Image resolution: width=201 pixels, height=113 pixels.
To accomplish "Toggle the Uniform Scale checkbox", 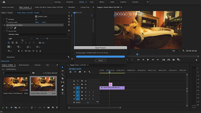I will 36,16.
